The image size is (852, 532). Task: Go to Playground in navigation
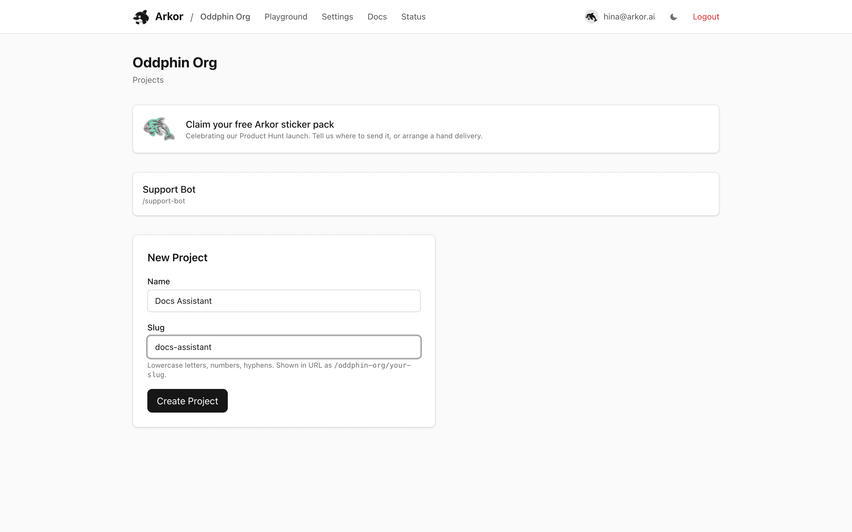[286, 17]
